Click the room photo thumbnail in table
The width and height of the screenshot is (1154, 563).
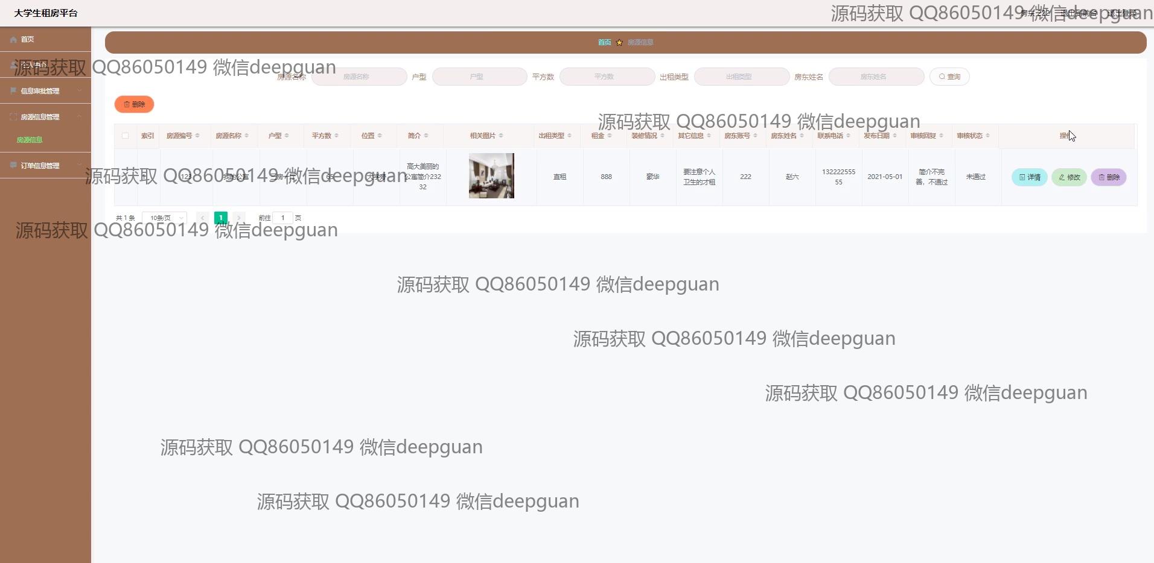pyautogui.click(x=491, y=175)
